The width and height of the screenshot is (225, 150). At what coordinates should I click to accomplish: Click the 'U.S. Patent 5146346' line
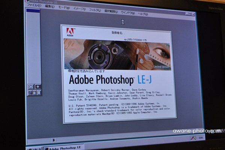click(114, 105)
